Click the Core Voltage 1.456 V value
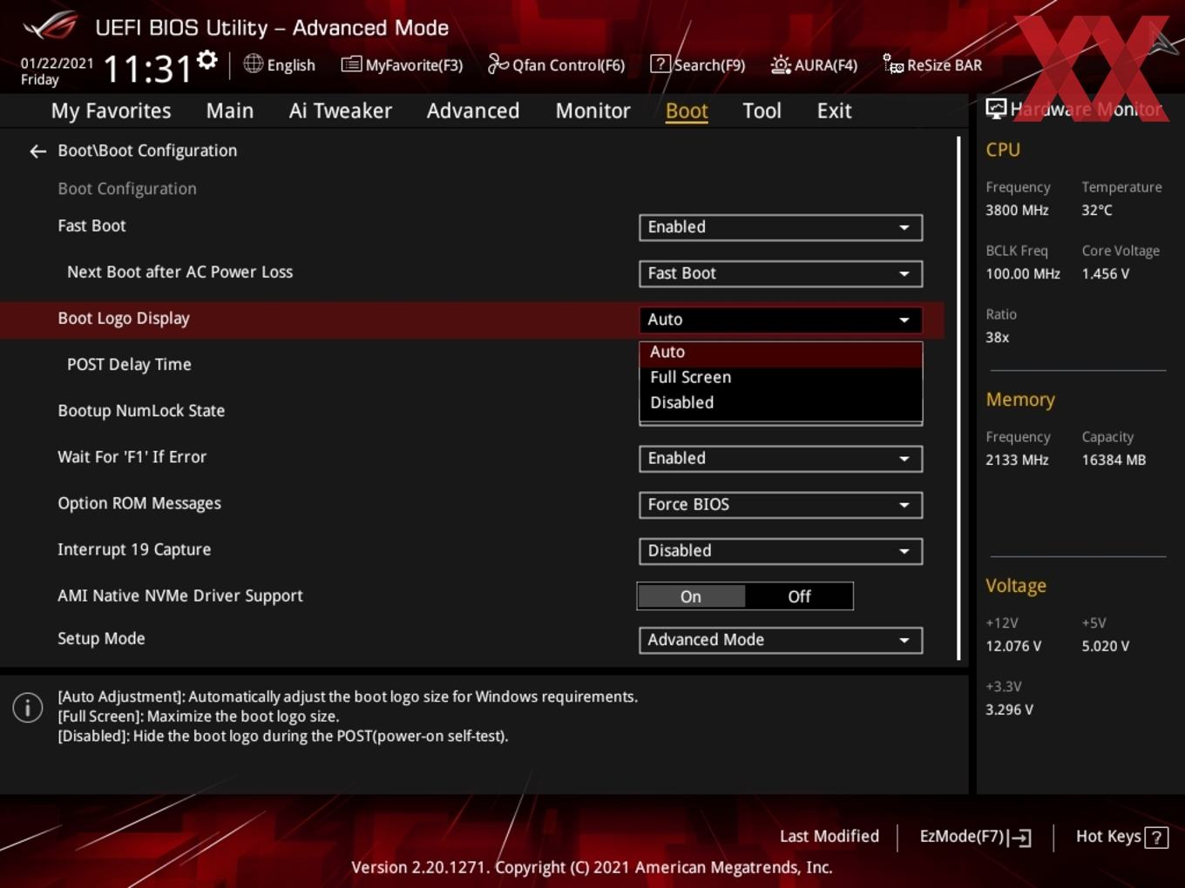 (1106, 273)
